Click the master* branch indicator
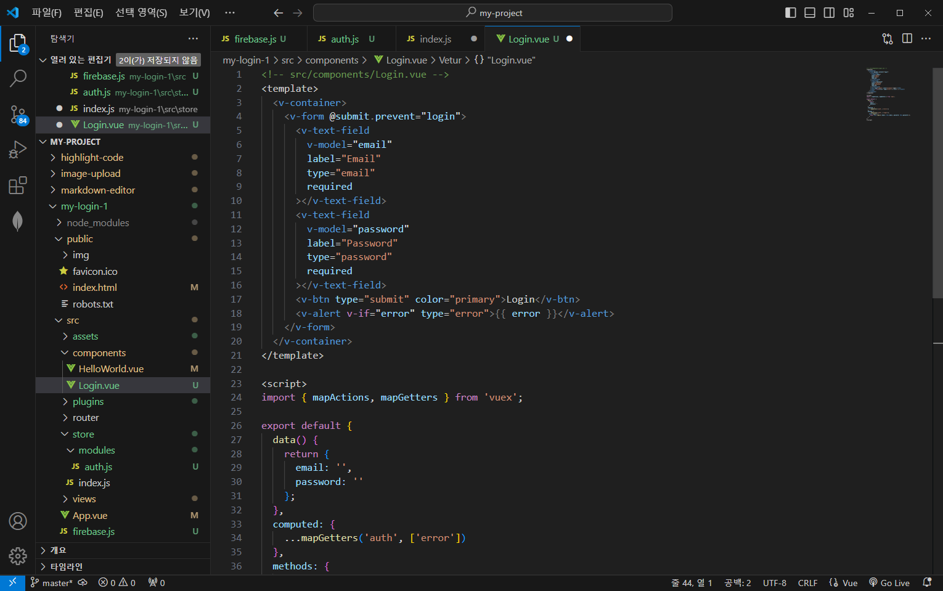Image resolution: width=943 pixels, height=591 pixels. tap(51, 583)
